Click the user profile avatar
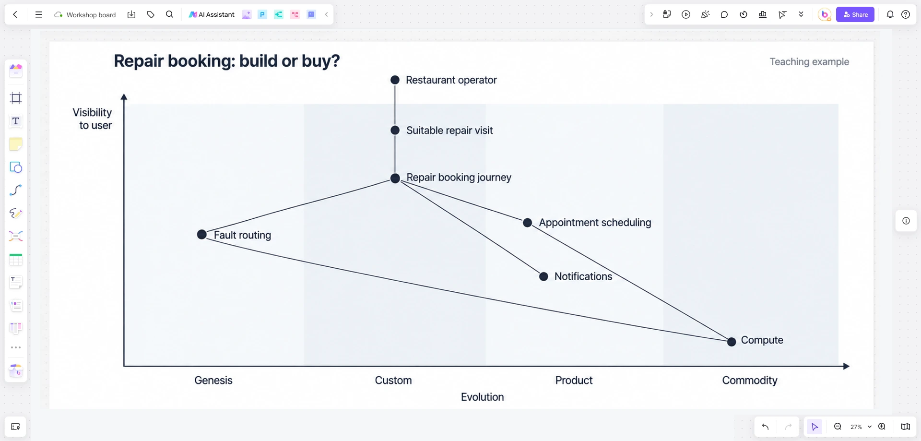 (825, 14)
